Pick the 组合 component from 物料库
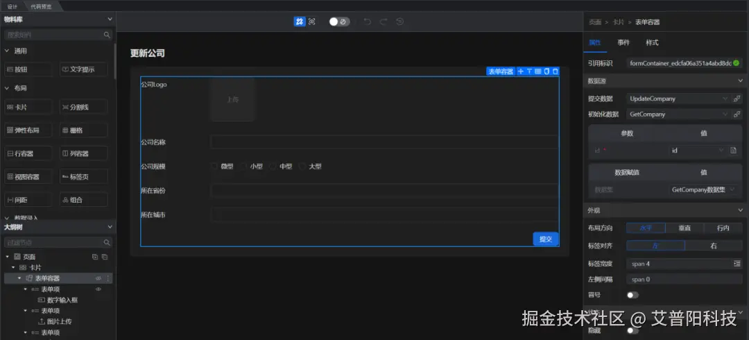The width and height of the screenshot is (749, 340). tap(84, 200)
